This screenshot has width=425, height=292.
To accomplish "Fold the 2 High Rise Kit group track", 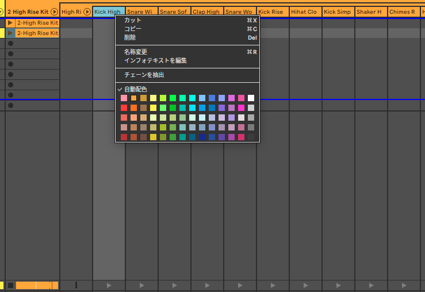I will [54, 11].
